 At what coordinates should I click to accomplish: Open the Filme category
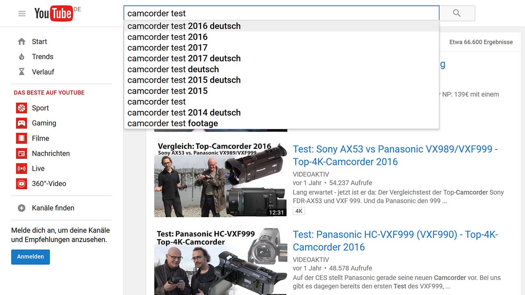40,138
